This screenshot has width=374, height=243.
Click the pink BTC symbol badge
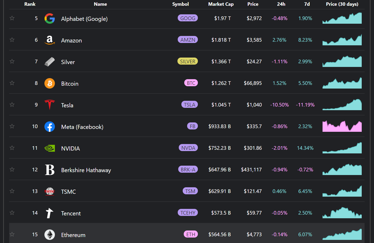coord(191,83)
